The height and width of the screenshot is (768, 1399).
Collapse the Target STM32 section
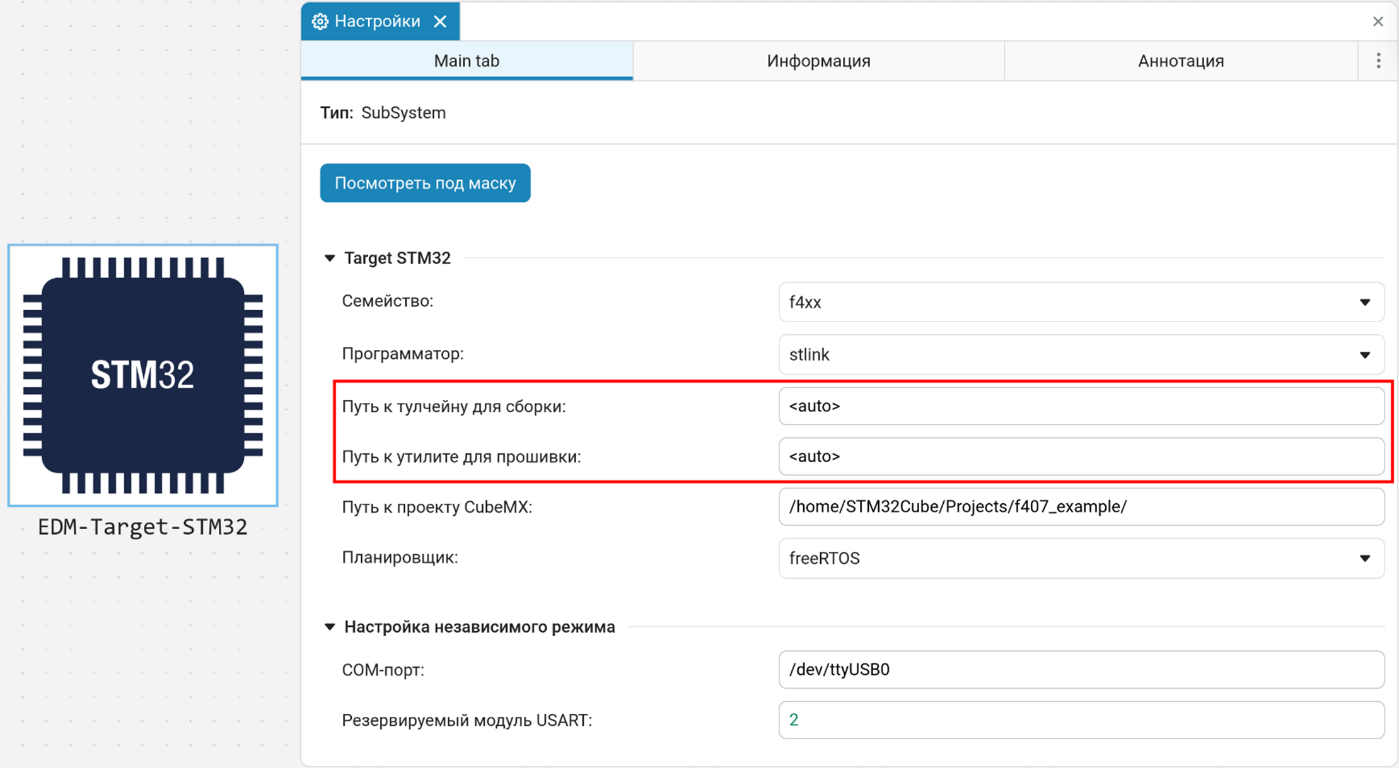329,257
